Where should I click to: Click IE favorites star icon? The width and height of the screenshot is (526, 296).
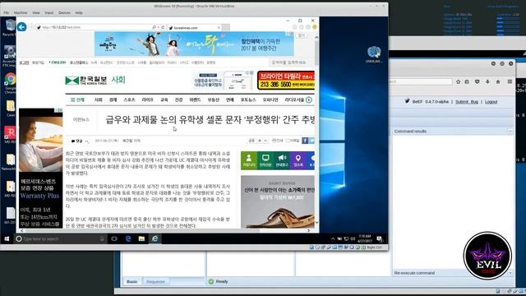click(302, 27)
